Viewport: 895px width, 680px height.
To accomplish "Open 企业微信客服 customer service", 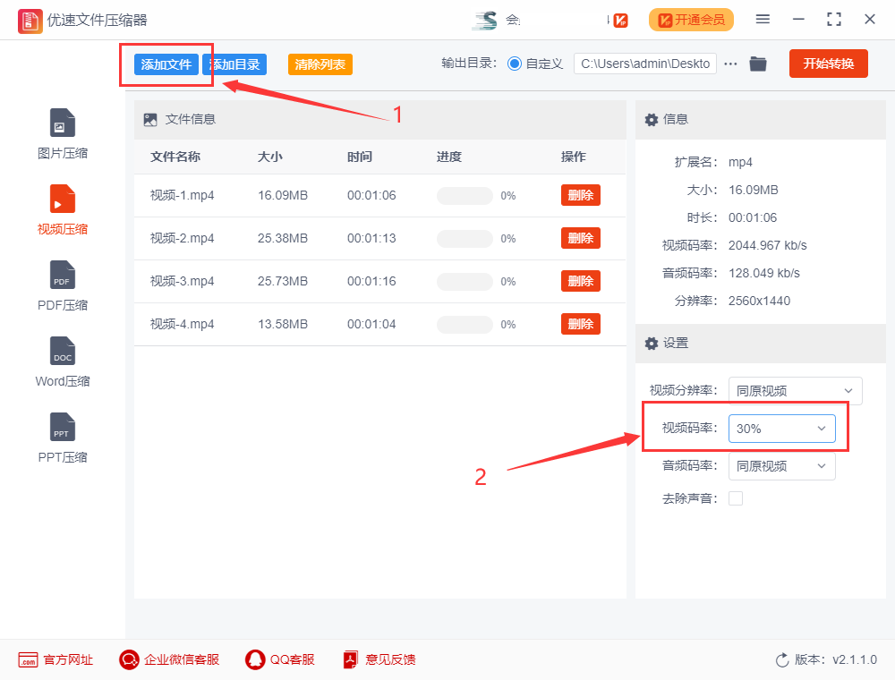I will 168,659.
